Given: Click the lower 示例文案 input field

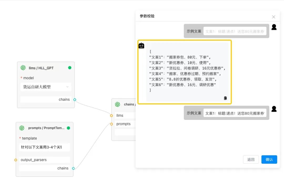Looking at the screenshot, I should [x=235, y=113].
